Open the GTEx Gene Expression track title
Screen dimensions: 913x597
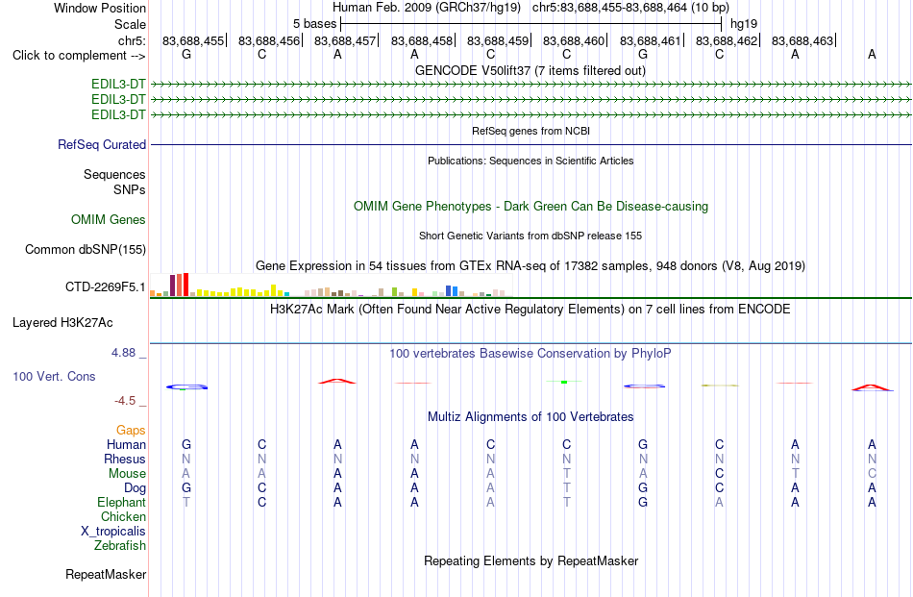(x=531, y=265)
